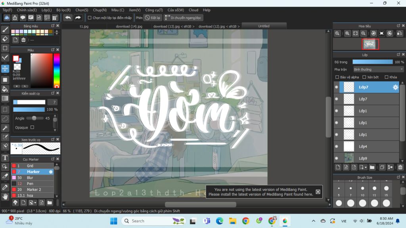Image resolution: width=406 pixels, height=228 pixels.
Task: Pop out the Brush Size panel
Action: [398, 177]
